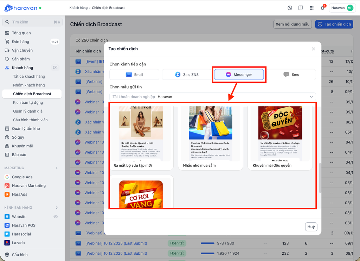Screen dimensions: 360x261
Task: Toggle Website visibility eye icon
Action: point(56,217)
